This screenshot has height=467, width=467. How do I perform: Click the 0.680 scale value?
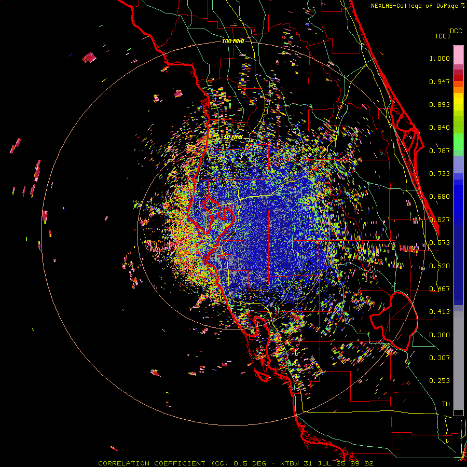[x=439, y=197]
